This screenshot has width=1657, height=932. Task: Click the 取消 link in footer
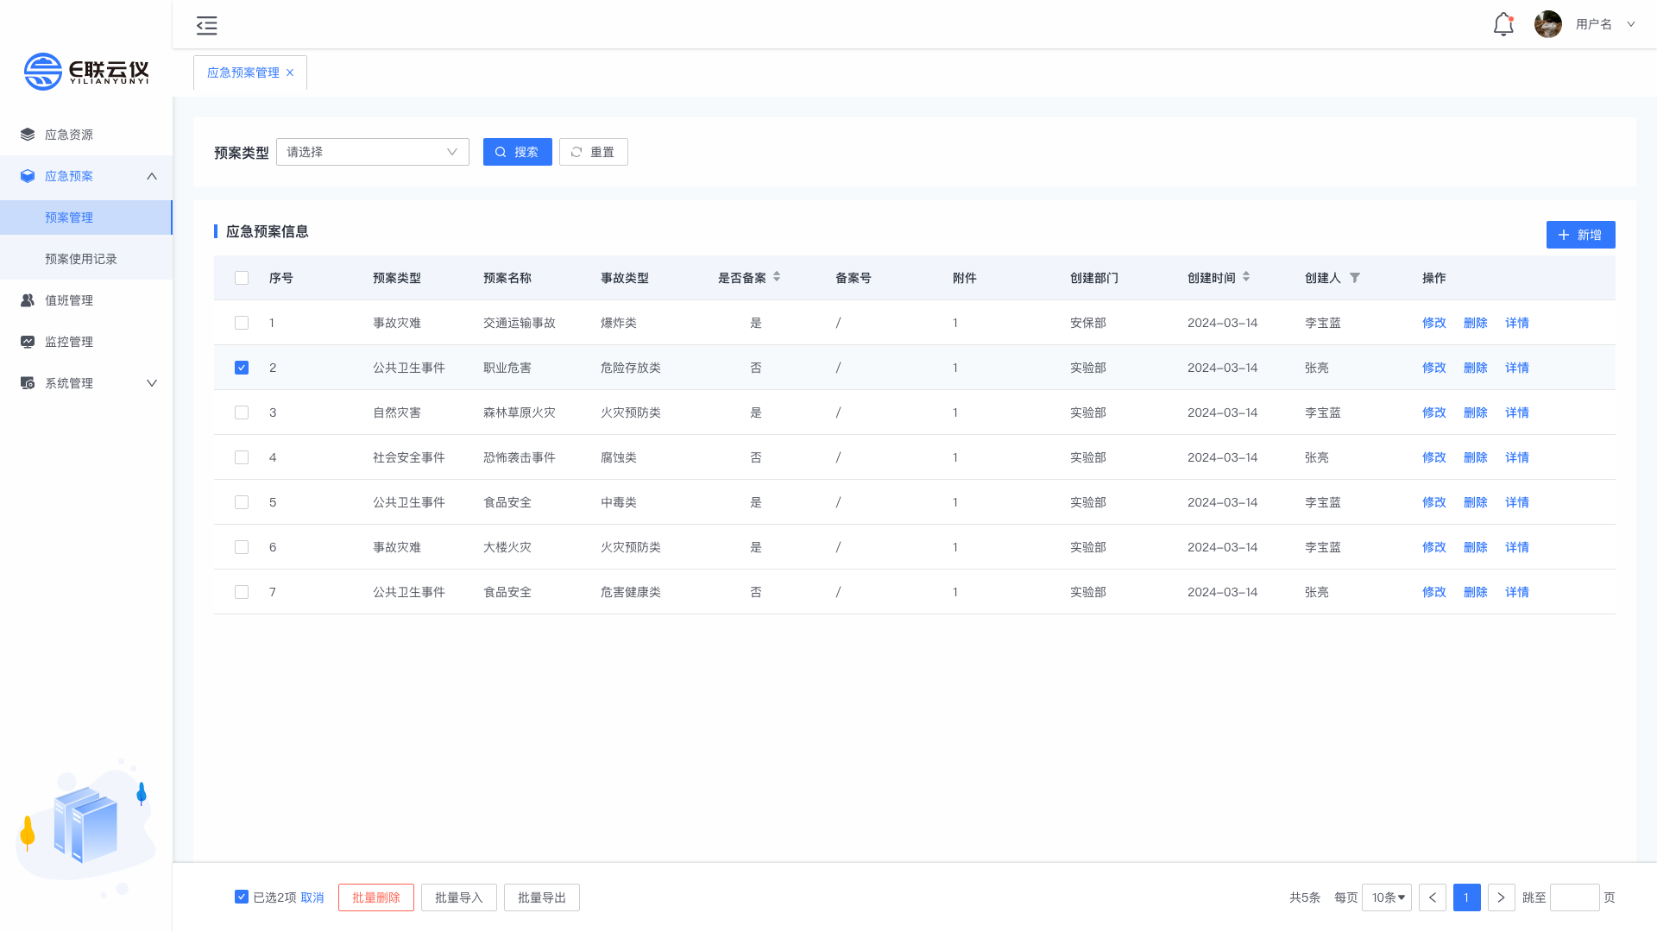[312, 897]
